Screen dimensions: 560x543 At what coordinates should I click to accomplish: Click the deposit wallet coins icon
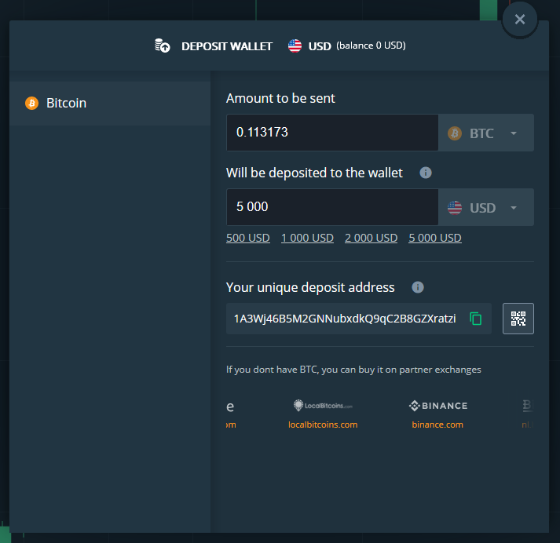(x=162, y=46)
